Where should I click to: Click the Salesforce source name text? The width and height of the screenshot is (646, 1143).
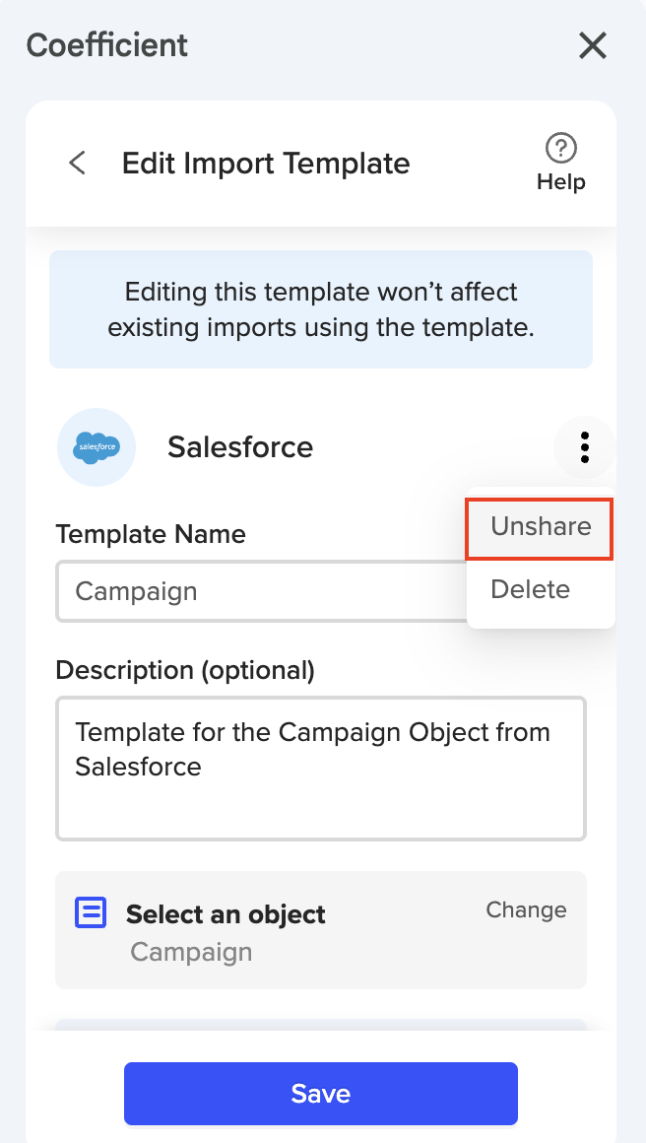pos(240,447)
